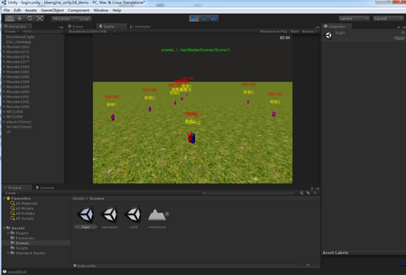Select the selavatars scene asset
The height and width of the screenshot is (275, 406).
click(109, 217)
